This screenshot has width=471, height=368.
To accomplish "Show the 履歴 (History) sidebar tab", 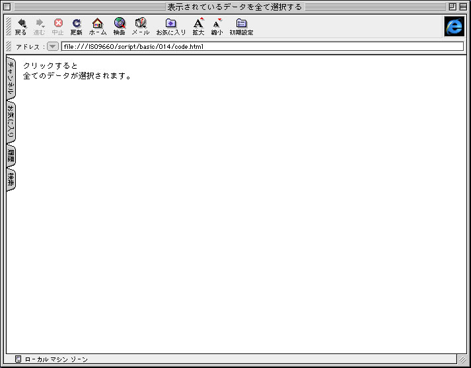I will point(10,156).
